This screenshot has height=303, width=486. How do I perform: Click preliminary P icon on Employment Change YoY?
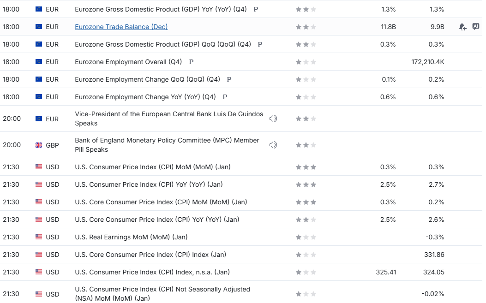pyautogui.click(x=225, y=97)
